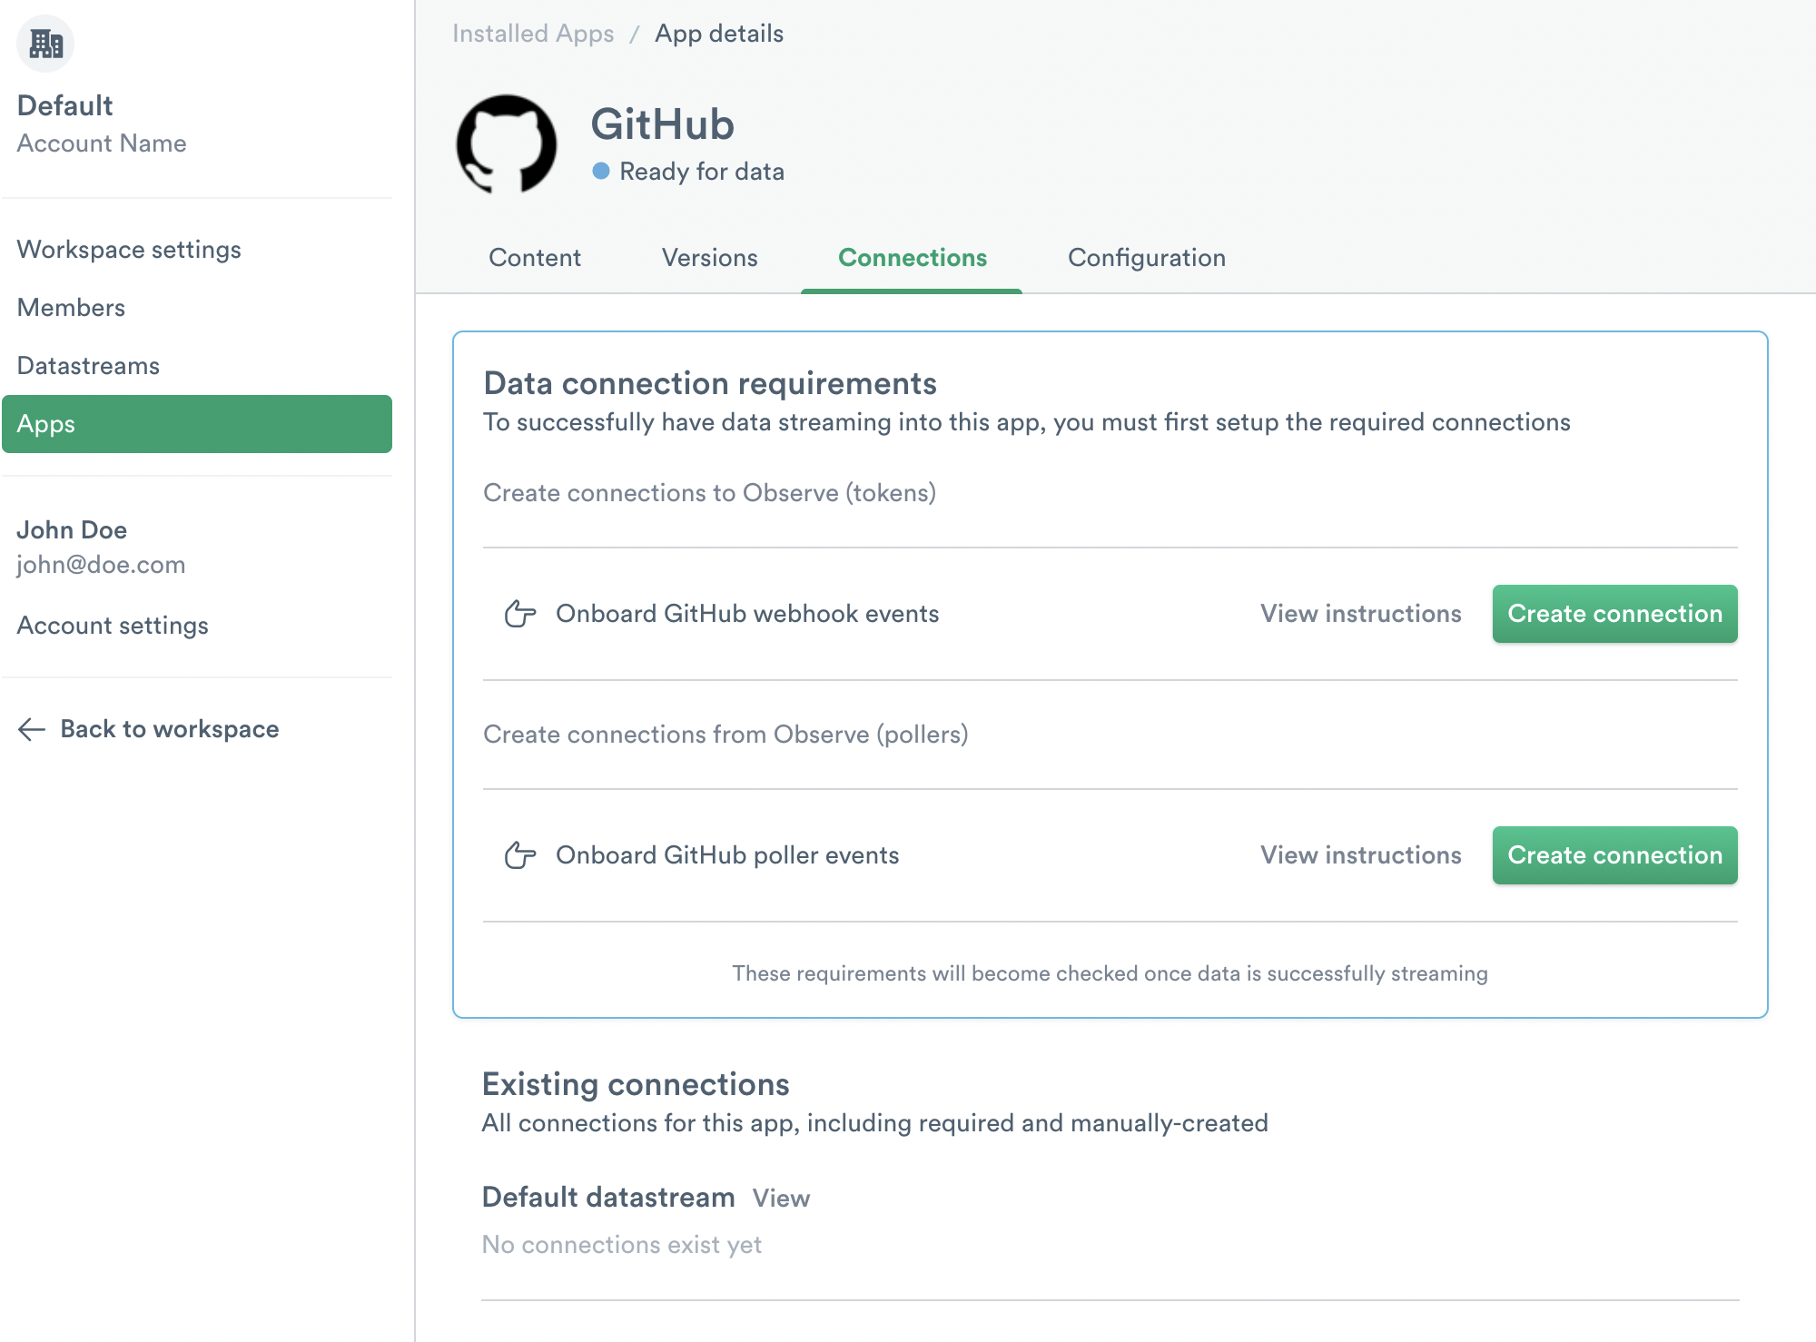Click the workspace building icon
This screenshot has width=1816, height=1342.
[x=45, y=44]
